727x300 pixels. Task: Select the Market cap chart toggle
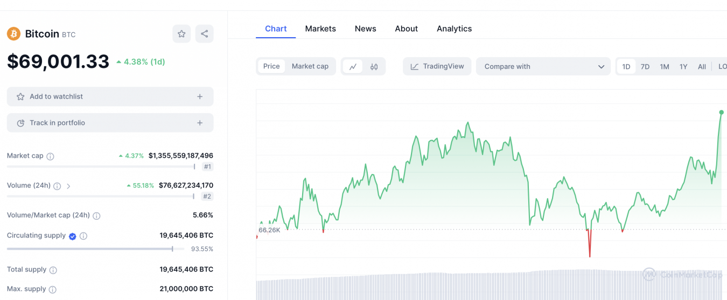pos(310,66)
